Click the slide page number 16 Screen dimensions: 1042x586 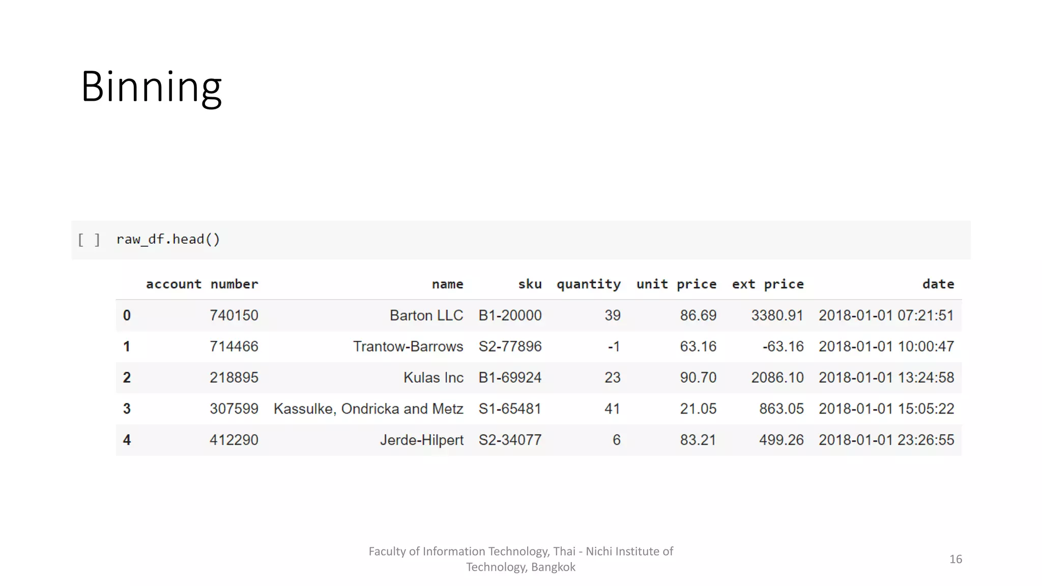click(955, 559)
